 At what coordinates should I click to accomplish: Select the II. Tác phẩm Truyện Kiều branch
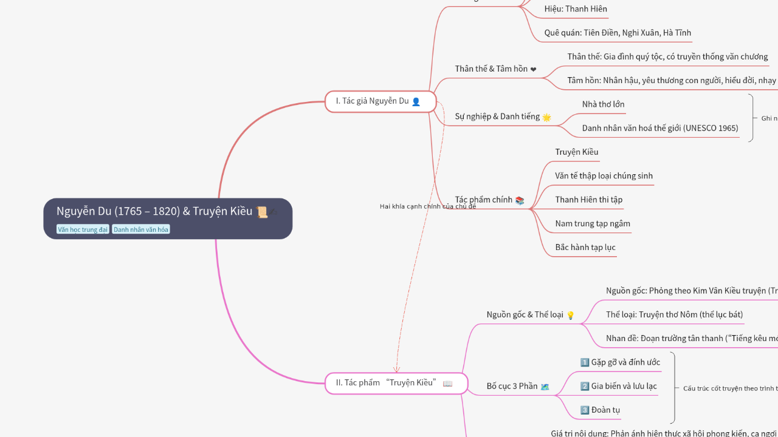(x=386, y=383)
